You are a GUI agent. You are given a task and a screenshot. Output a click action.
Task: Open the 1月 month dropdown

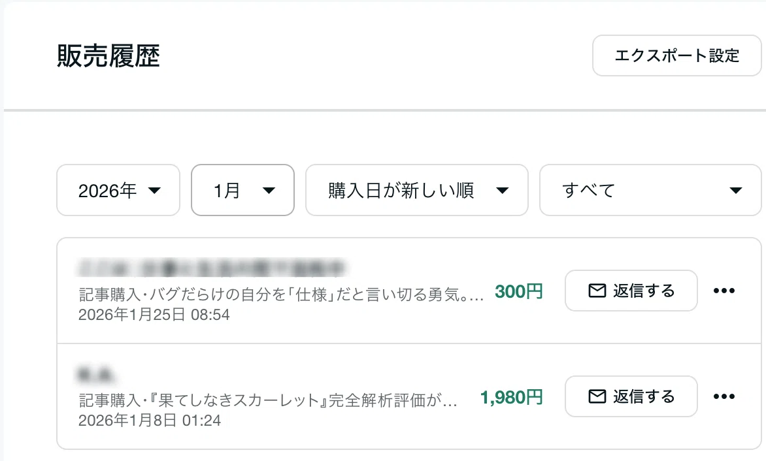(x=242, y=190)
